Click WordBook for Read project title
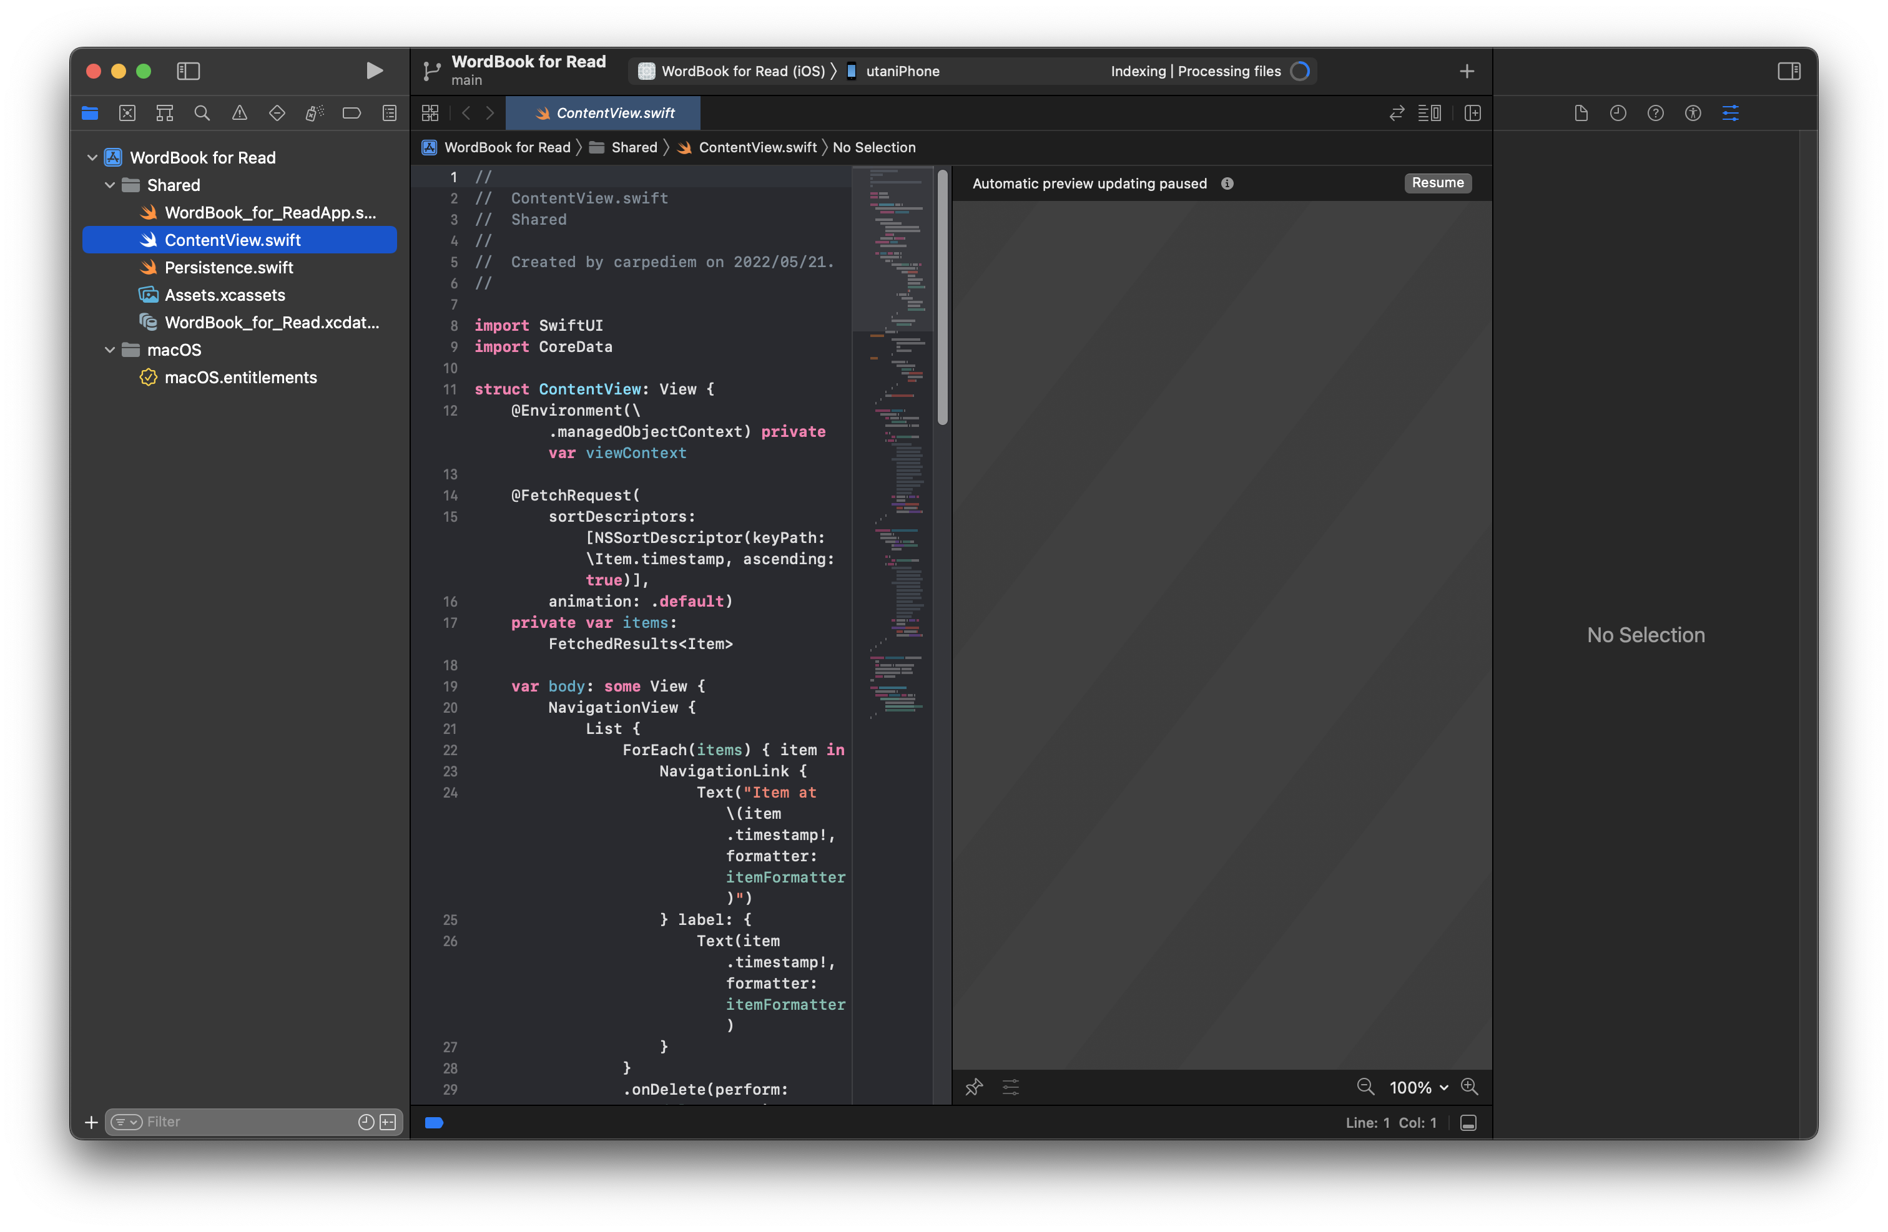Image resolution: width=1888 pixels, height=1232 pixels. point(528,62)
